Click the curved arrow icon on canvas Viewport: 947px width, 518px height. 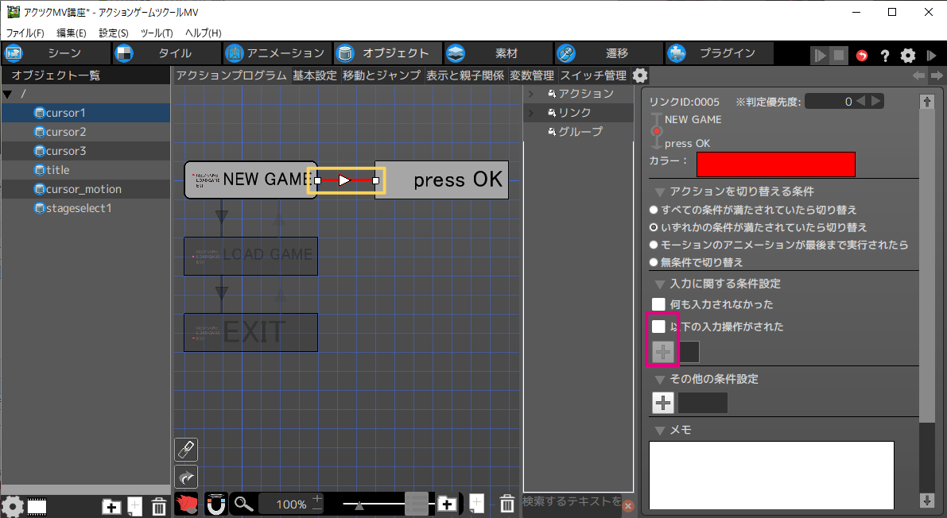click(185, 477)
